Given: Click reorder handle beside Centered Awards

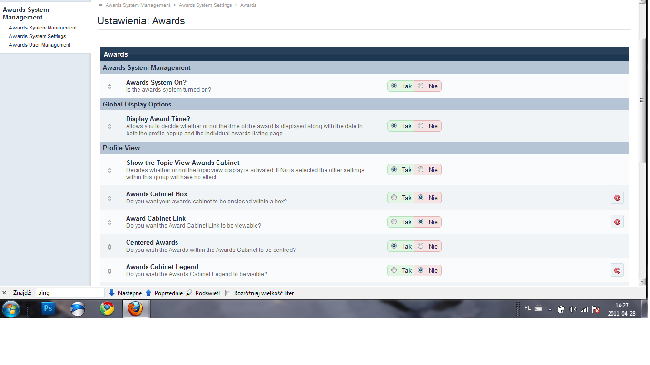Looking at the screenshot, I should click(x=110, y=247).
